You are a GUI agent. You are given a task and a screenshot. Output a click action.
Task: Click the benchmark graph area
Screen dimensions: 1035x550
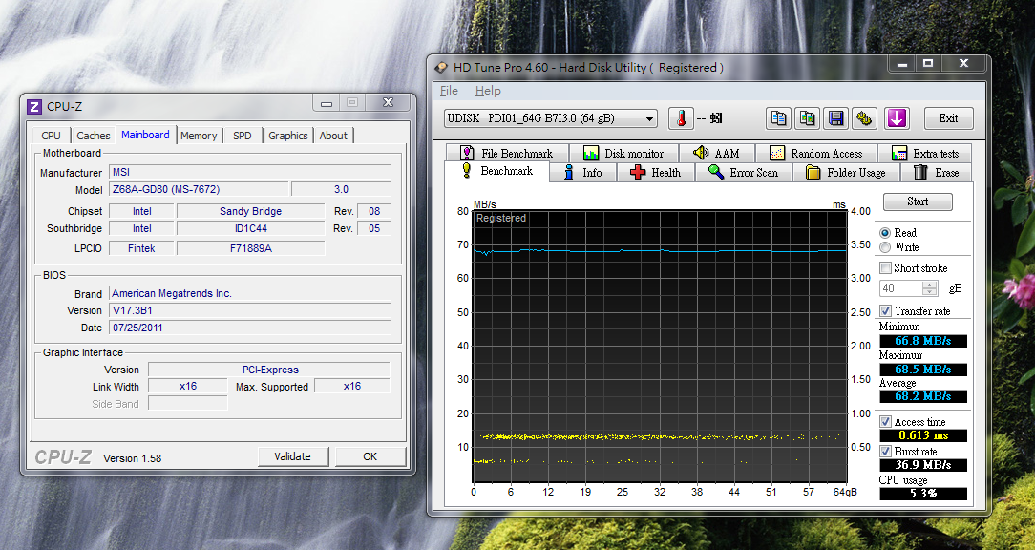660,347
